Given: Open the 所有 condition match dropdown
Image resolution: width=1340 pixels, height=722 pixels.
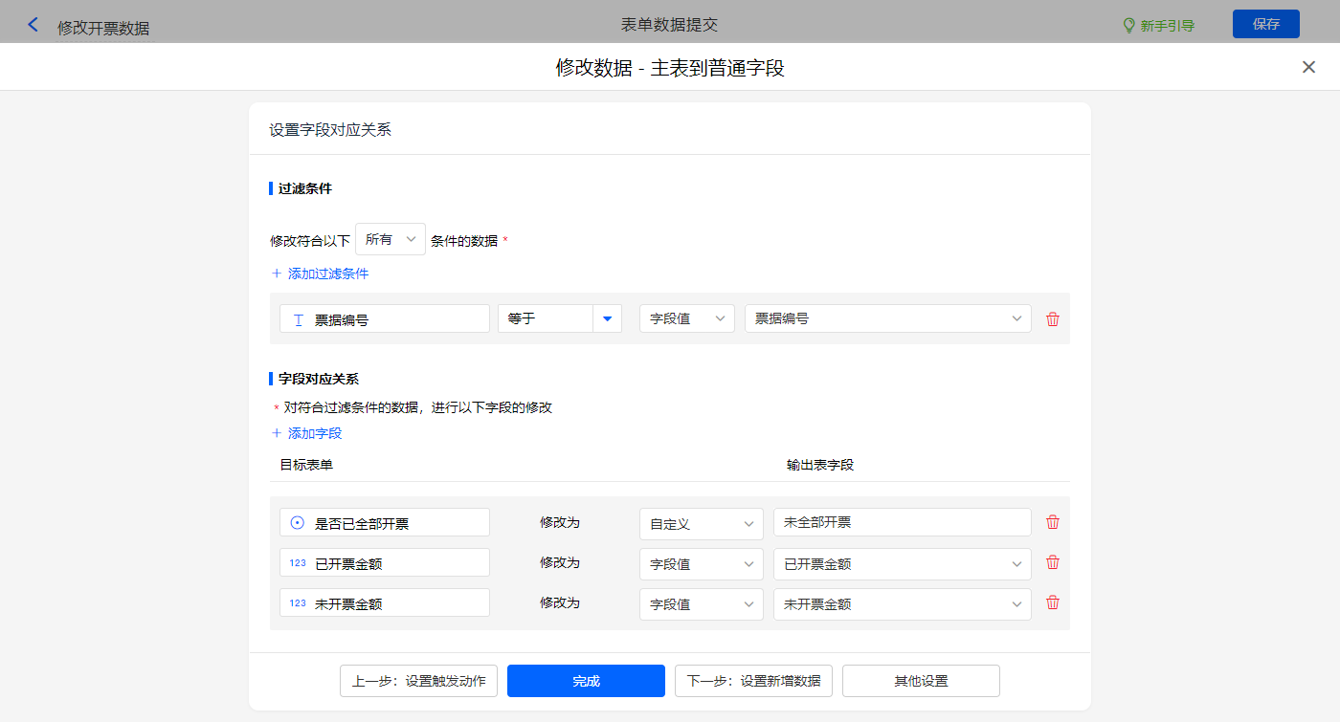Looking at the screenshot, I should (391, 239).
